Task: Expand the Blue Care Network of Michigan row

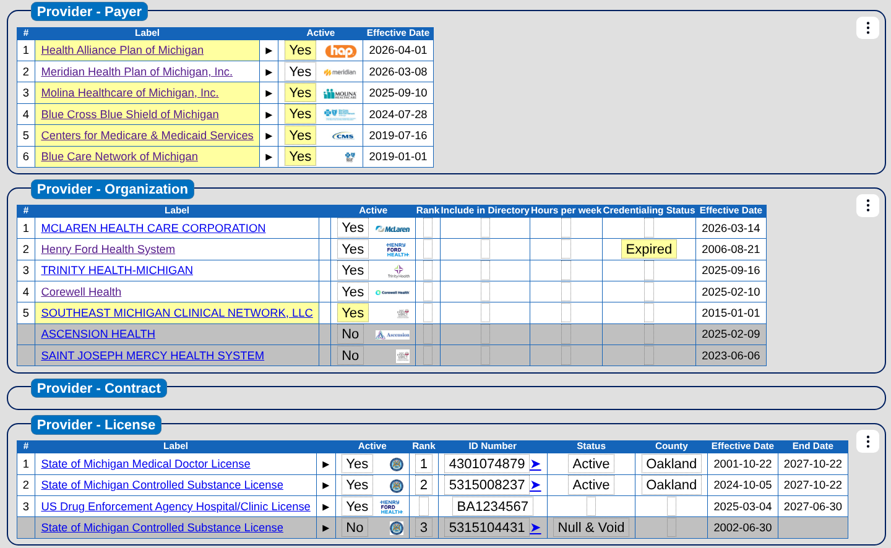Action: point(269,157)
